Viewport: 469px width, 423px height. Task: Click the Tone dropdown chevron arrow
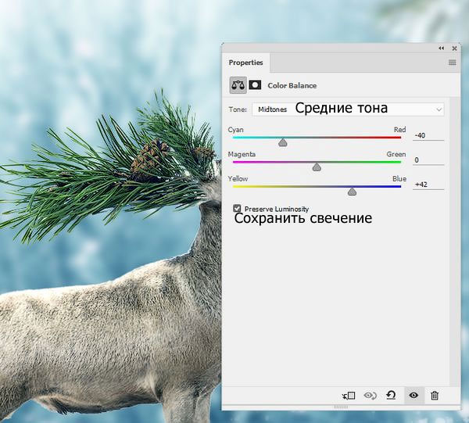coord(439,109)
